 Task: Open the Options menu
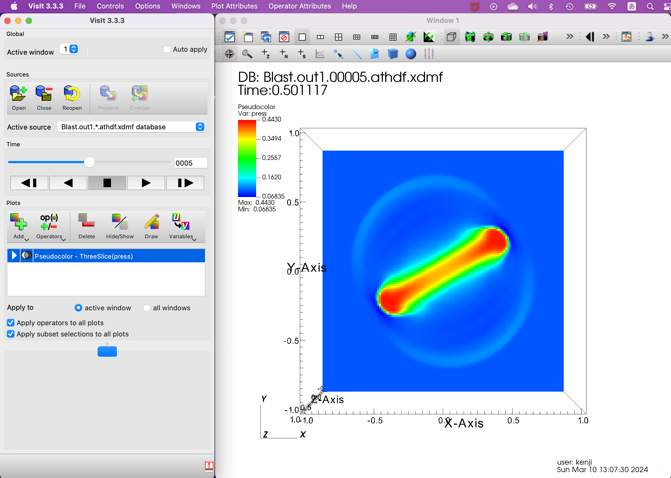pyautogui.click(x=148, y=6)
